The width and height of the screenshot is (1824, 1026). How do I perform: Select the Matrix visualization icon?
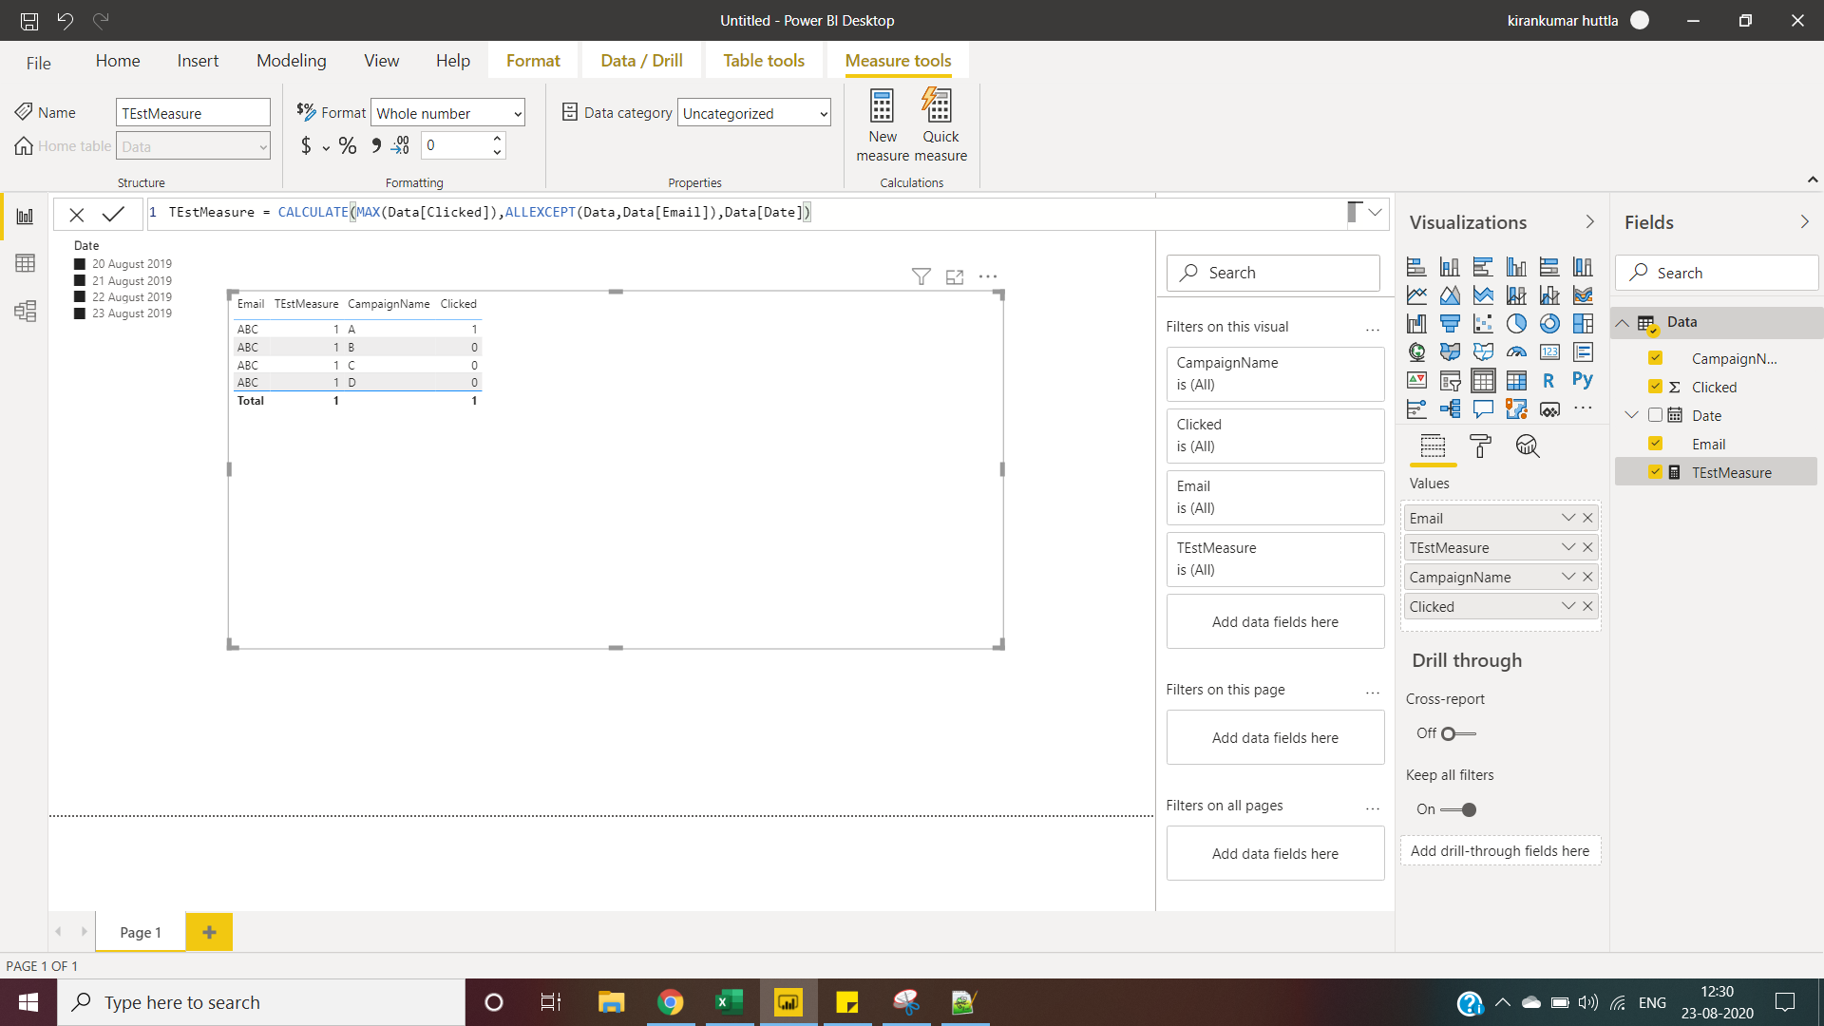[1516, 380]
